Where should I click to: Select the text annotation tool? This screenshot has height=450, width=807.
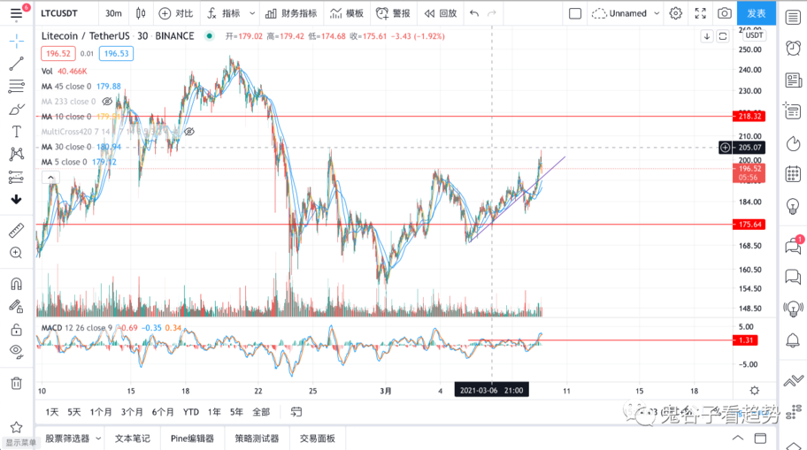[x=16, y=132]
